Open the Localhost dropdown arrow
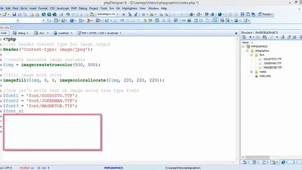This screenshot has width=302, height=170. 71,33
